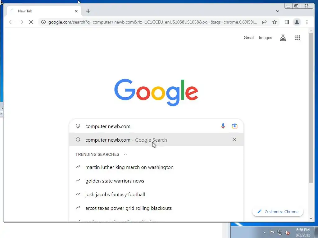This screenshot has height=238, width=318.
Task: View site information in address bar
Action: point(43,22)
